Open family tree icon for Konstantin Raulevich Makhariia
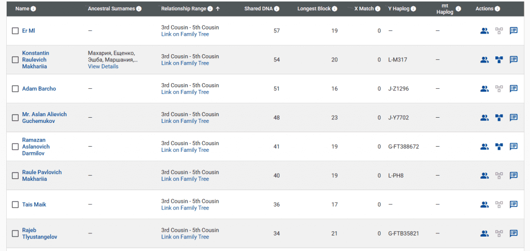 (x=499, y=60)
